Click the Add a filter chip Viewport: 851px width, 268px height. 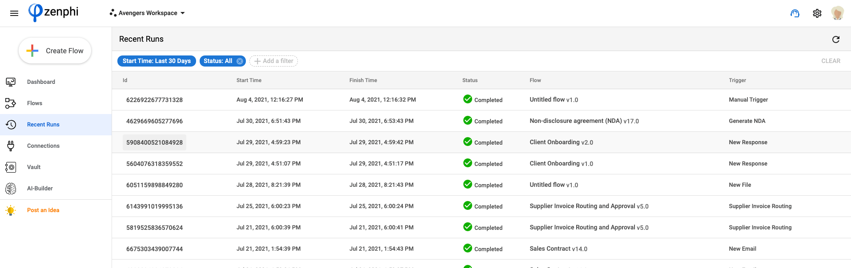click(273, 61)
